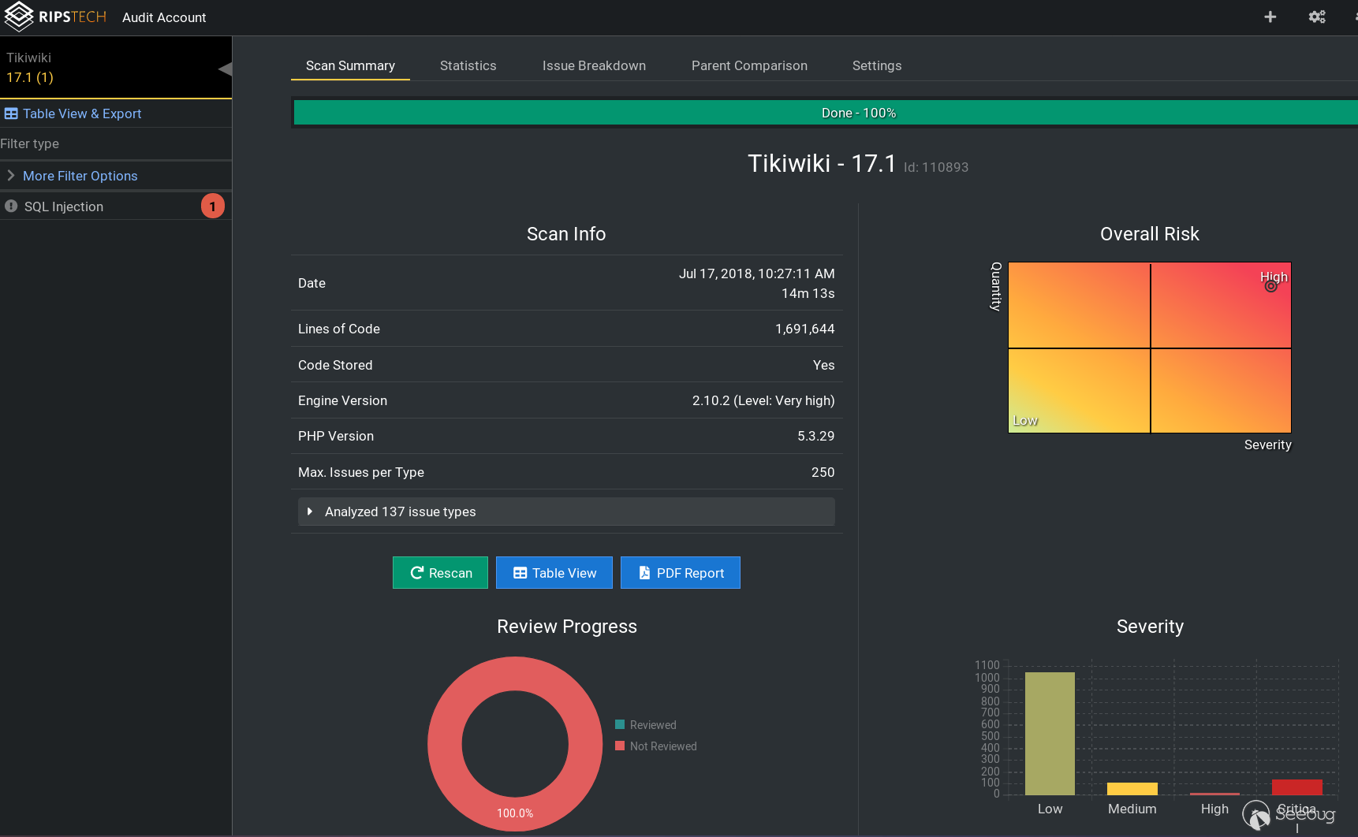Toggle the Reviewed legend swatch

click(x=620, y=724)
